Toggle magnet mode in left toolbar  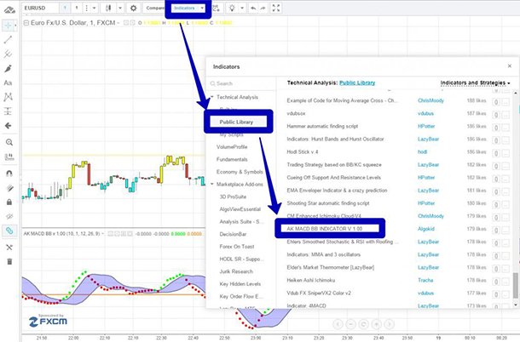point(9,174)
